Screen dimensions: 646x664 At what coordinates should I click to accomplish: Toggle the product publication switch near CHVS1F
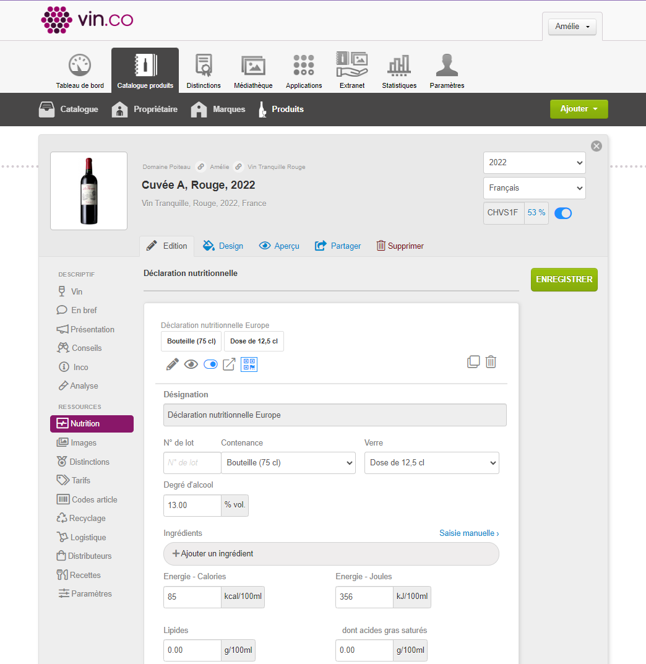pyautogui.click(x=563, y=213)
